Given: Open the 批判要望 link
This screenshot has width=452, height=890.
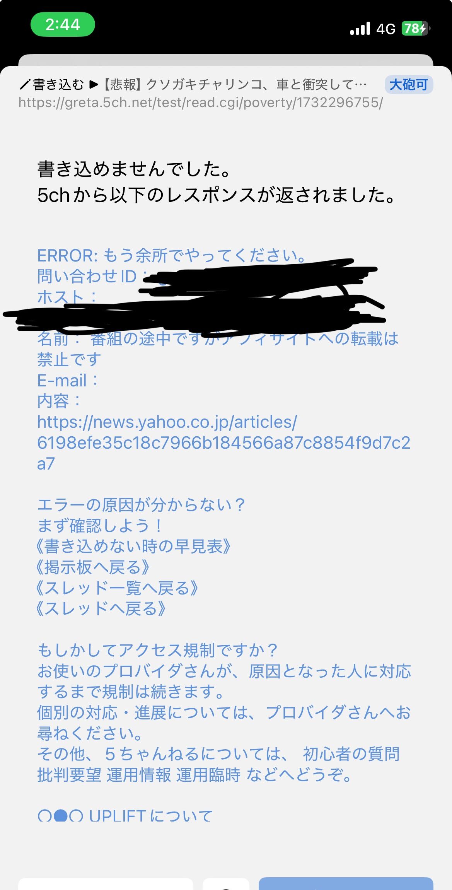Looking at the screenshot, I should (69, 775).
